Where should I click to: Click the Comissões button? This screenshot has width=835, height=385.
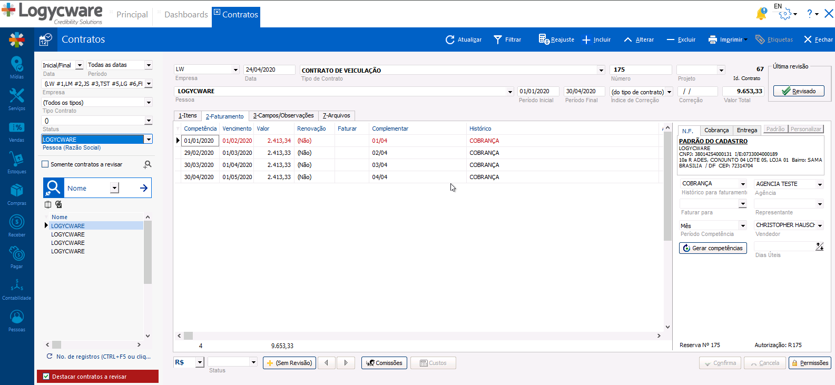pyautogui.click(x=384, y=363)
